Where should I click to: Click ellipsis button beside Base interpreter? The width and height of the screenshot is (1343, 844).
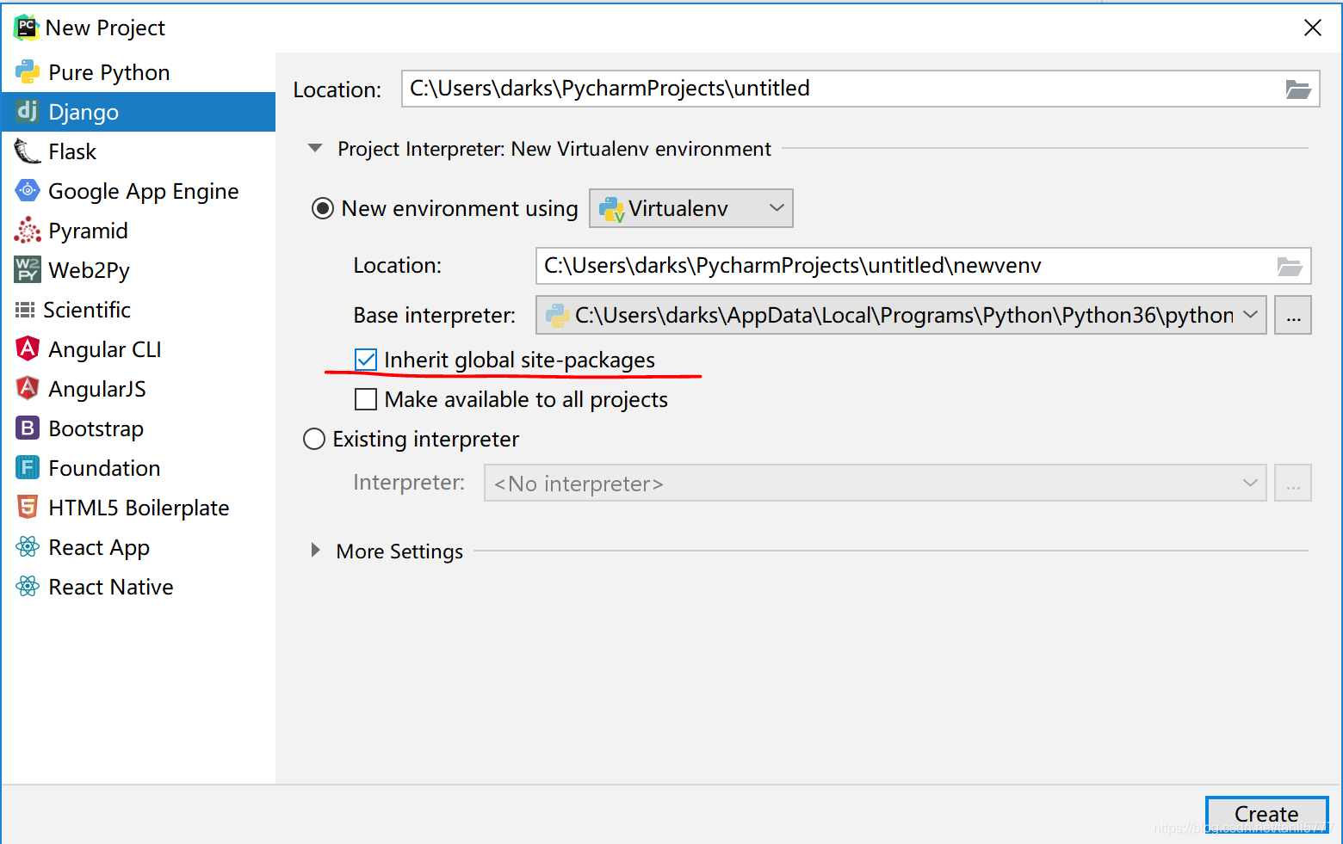point(1293,315)
